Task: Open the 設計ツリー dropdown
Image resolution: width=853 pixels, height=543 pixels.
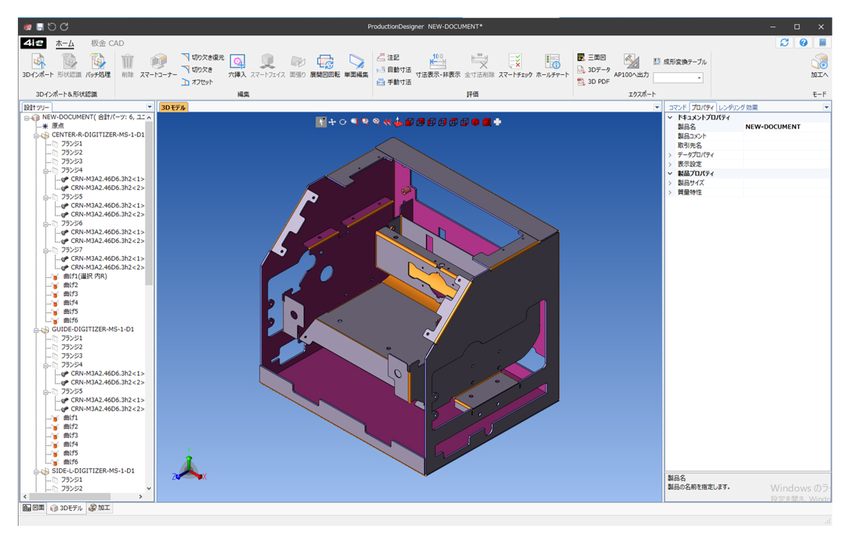Action: coord(149,107)
